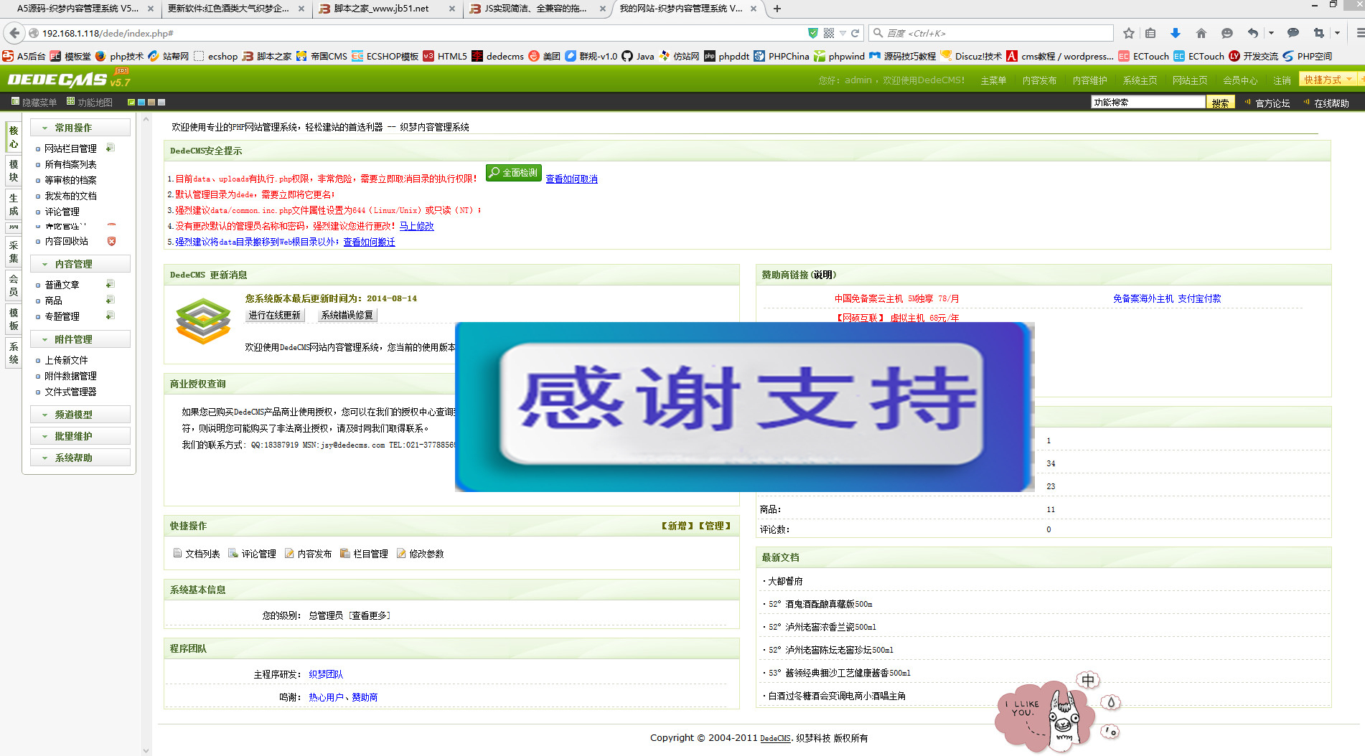Viewport: 1365px width, 756px height.
Task: Click the 系统错误修复 button
Action: tap(347, 315)
